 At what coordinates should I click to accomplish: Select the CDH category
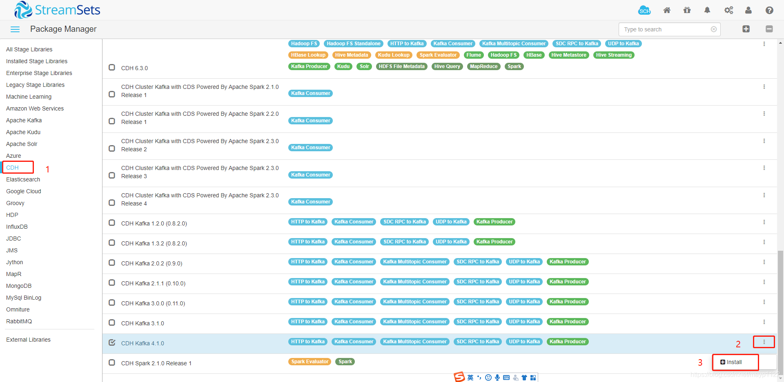pyautogui.click(x=12, y=168)
